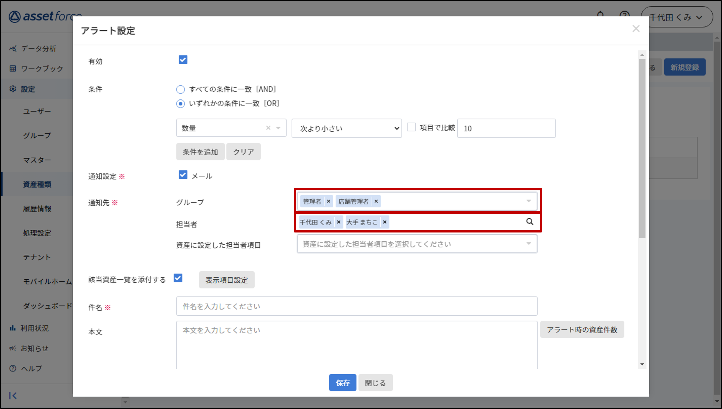Click the 件名 input field
The image size is (722, 409).
[356, 306]
